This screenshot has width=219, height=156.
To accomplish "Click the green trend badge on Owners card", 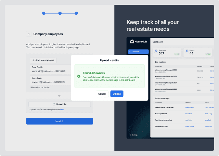I will (208, 54).
